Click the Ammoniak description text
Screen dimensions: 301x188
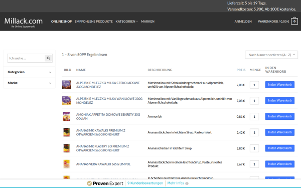[155, 116]
